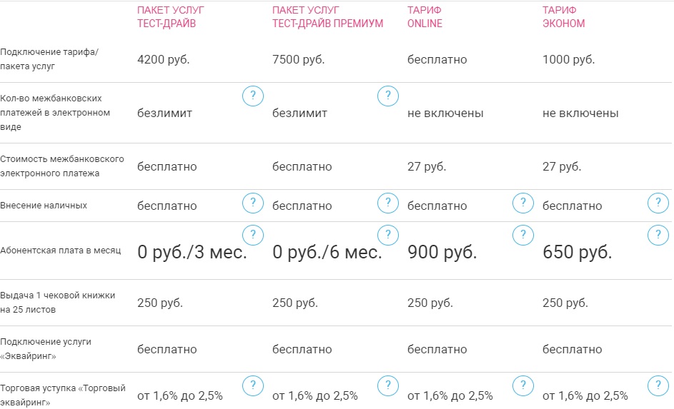The height and width of the screenshot is (409, 674).
Task: Open monthly fee hint for Online tariff
Action: (523, 235)
